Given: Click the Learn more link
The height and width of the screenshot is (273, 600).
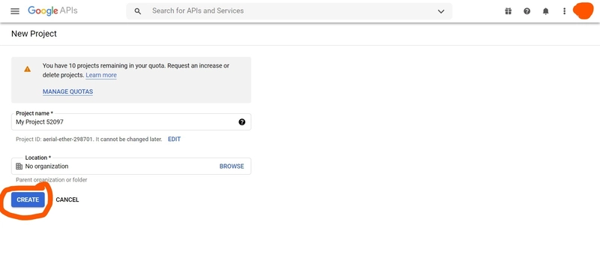Looking at the screenshot, I should [x=101, y=75].
